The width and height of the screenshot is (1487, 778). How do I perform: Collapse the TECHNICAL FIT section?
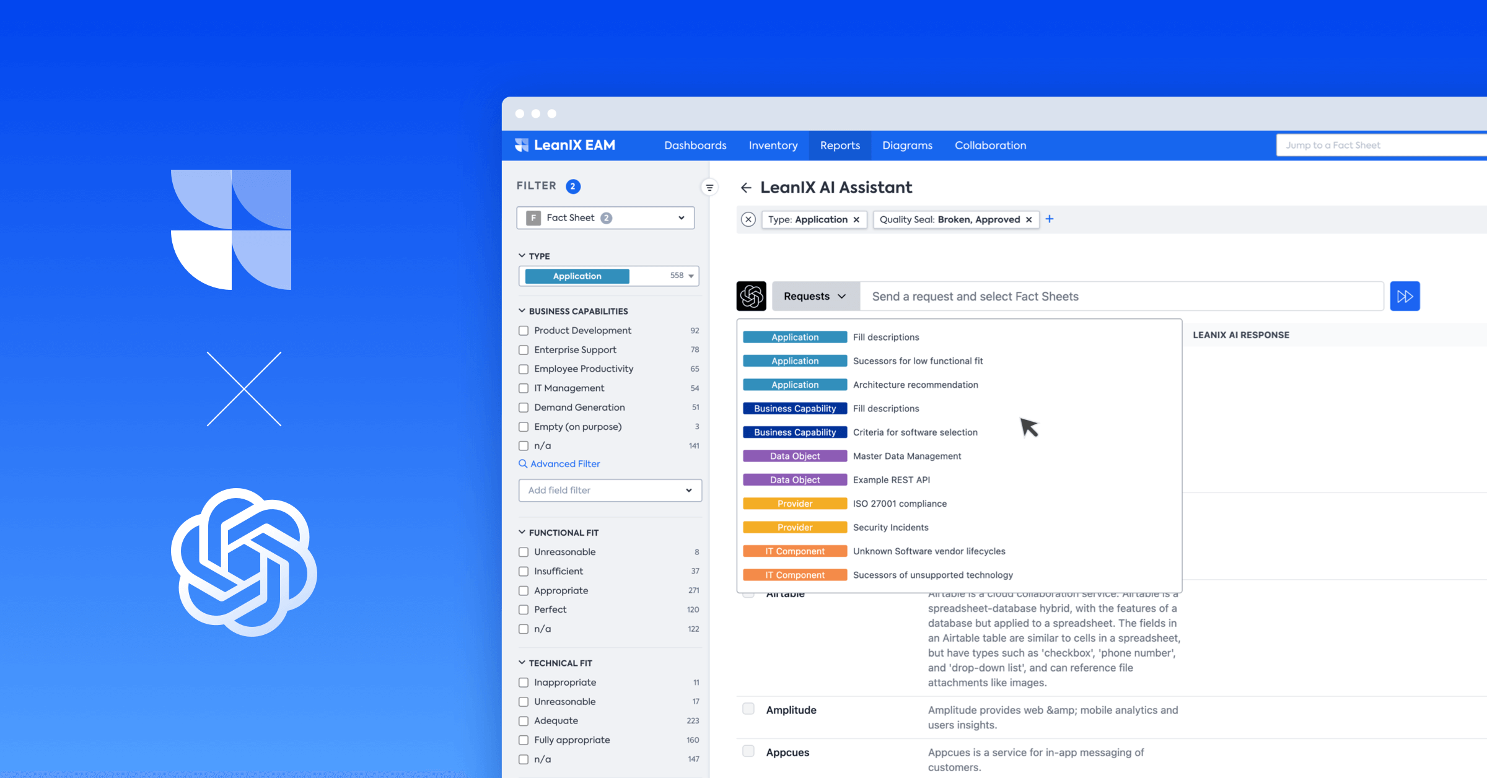521,662
